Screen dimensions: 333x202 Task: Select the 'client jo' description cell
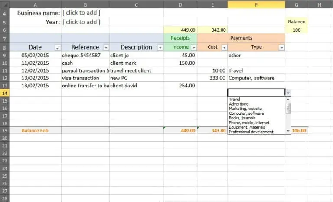pos(136,55)
